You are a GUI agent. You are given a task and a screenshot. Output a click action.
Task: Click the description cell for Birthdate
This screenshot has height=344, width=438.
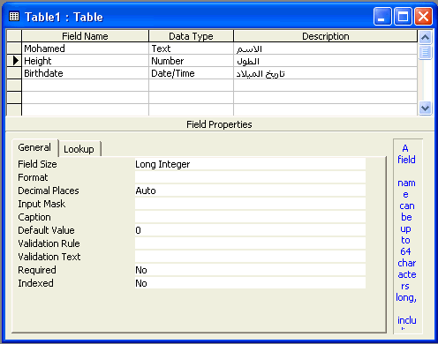325,73
